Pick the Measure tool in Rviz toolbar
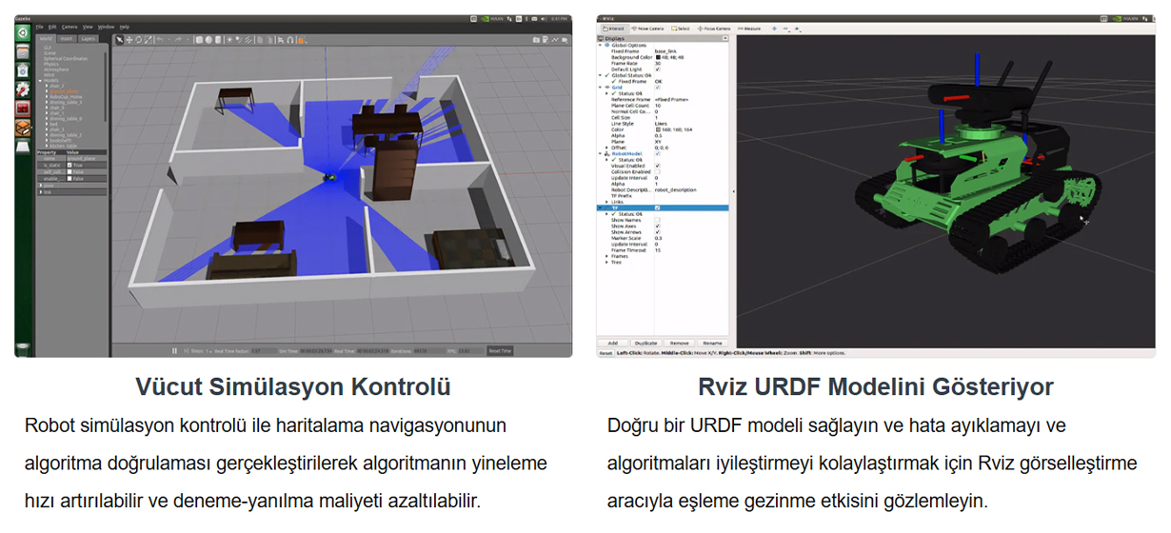1171x533 pixels. 751,29
